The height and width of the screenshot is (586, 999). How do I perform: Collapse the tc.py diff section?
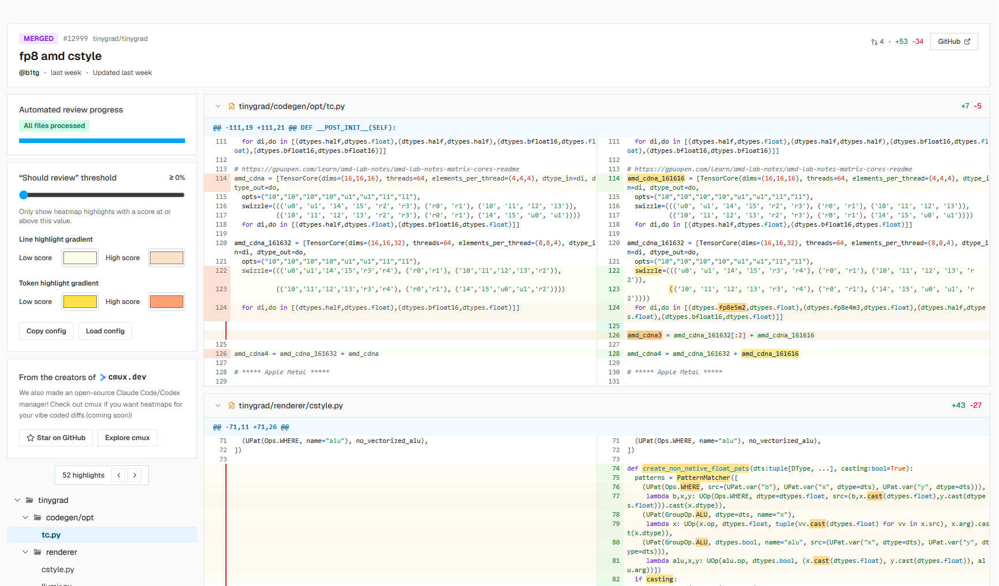(218, 106)
